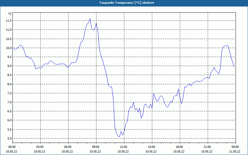The width and height of the screenshot is (248, 155).
Task: Click the 10,5 y-axis label
Action: [x=9, y=39]
